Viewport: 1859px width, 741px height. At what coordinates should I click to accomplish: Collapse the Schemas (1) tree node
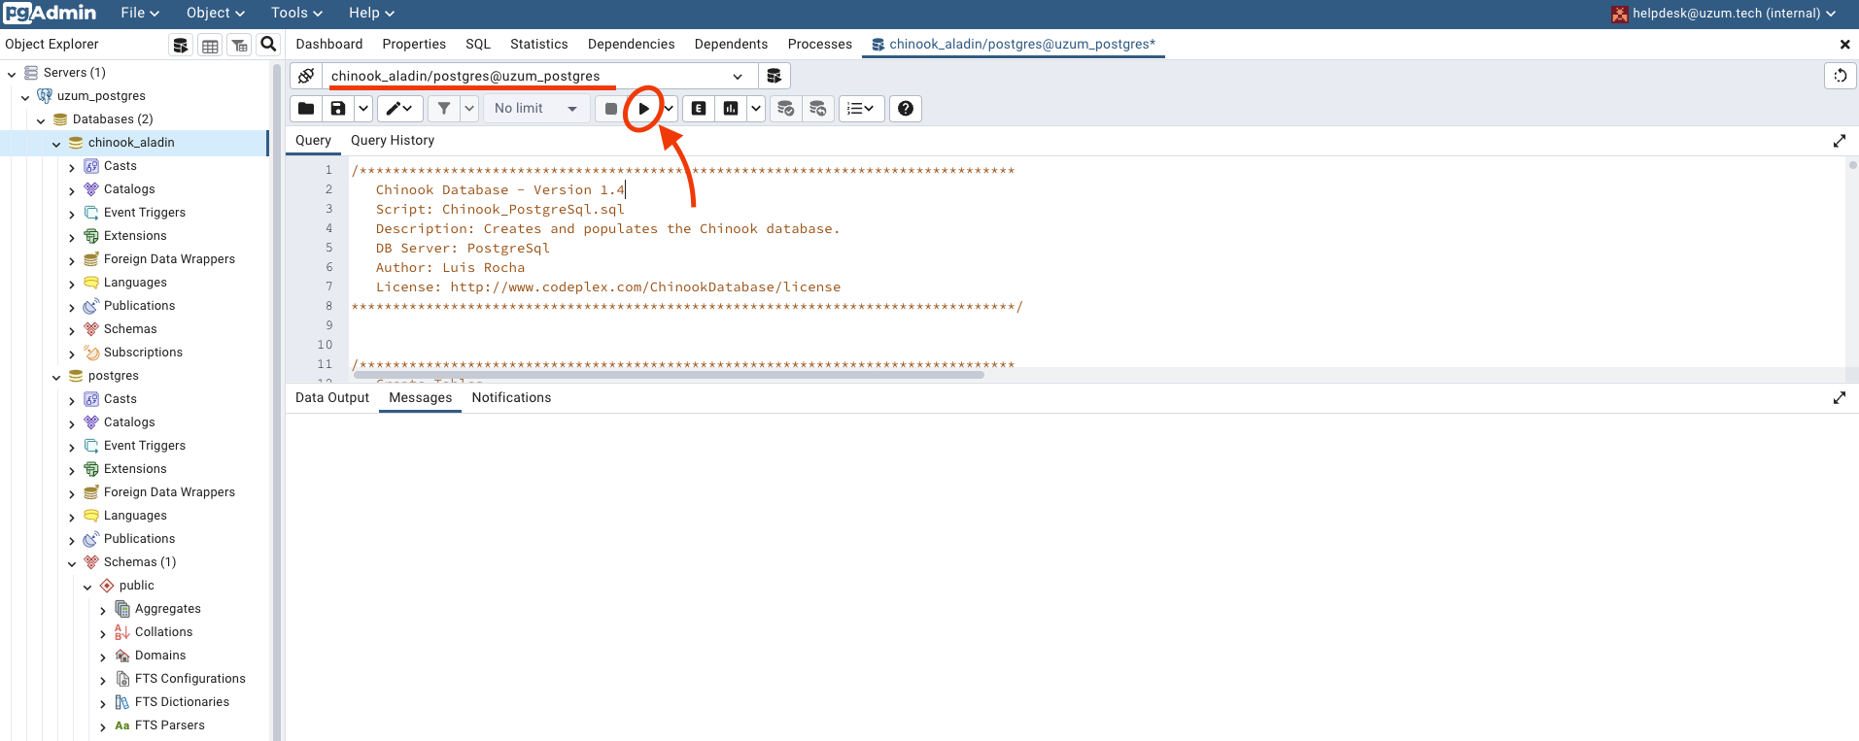72,563
